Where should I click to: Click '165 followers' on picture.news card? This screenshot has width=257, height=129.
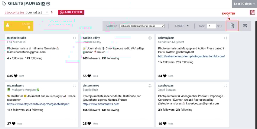pyautogui.click(x=91, y=110)
